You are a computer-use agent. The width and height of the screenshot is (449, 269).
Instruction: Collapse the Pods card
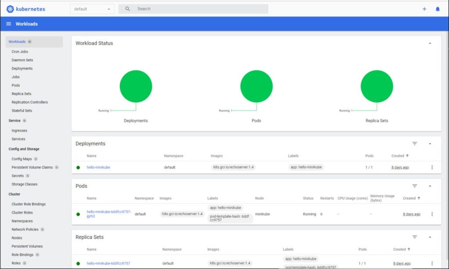430,186
